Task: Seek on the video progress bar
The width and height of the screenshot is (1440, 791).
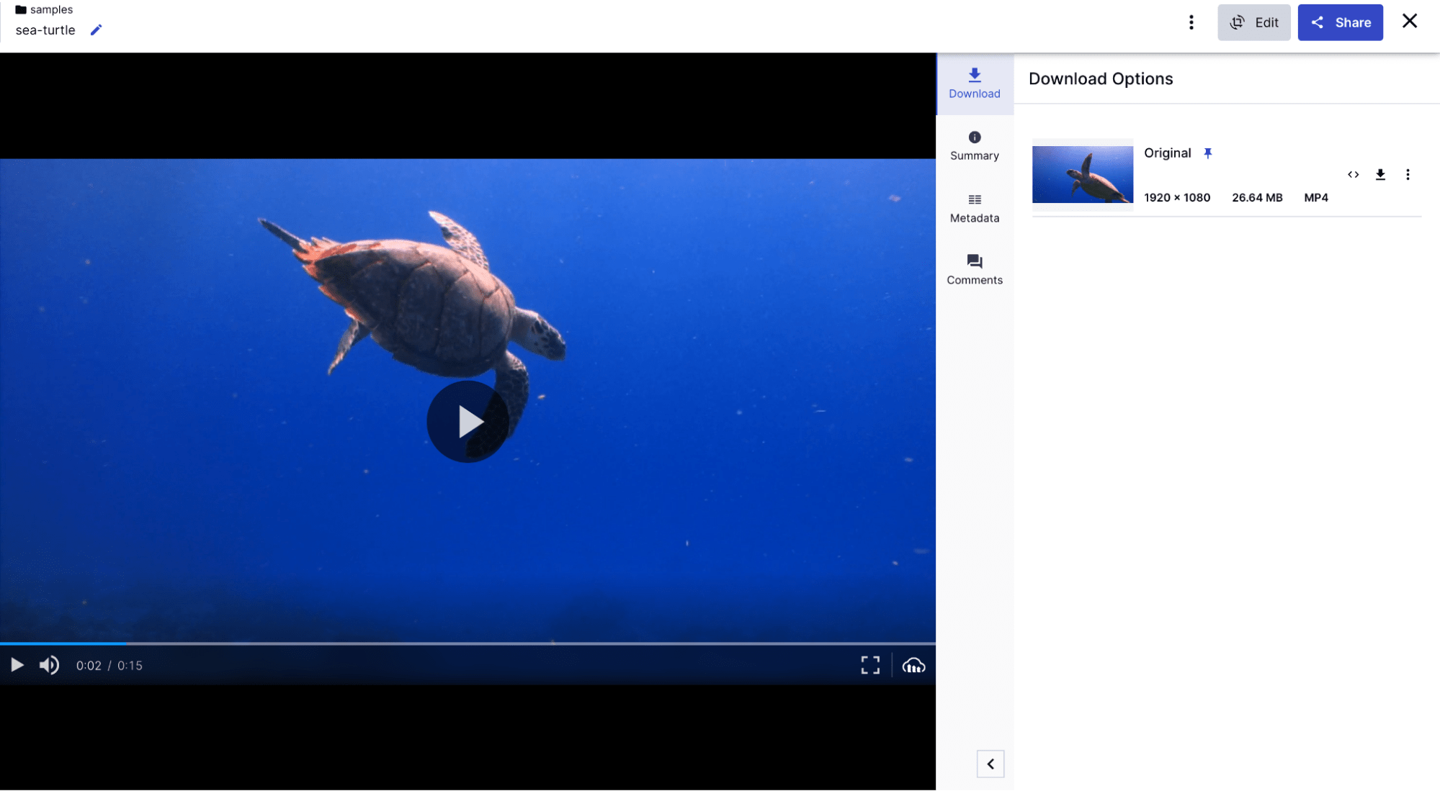Action: click(x=468, y=643)
